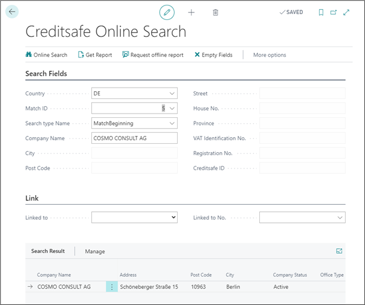Run Online Search action

47,55
